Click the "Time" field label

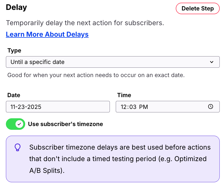point(124,95)
